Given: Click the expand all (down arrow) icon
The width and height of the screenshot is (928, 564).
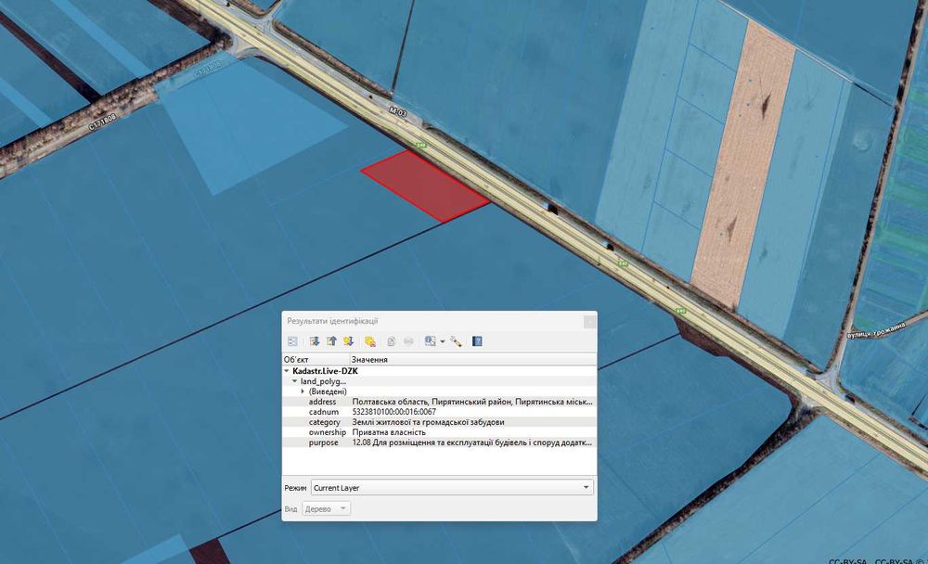Looking at the screenshot, I should (x=315, y=341).
